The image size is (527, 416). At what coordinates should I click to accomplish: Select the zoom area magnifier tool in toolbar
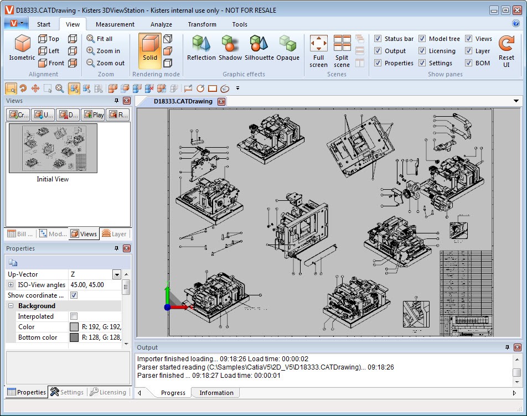click(59, 89)
